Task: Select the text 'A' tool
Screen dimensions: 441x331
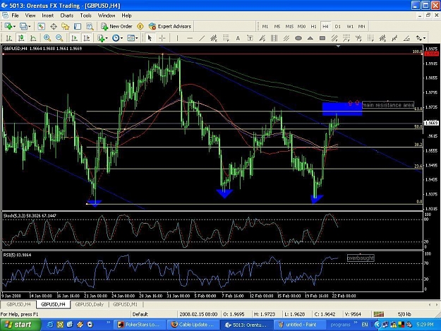Action: point(238,38)
